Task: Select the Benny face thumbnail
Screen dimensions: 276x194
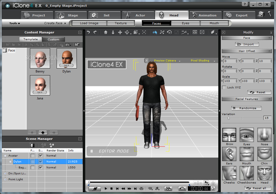Action: pos(40,58)
